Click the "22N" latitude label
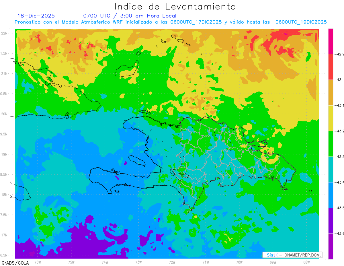The width and height of the screenshot is (344, 266). (5, 33)
